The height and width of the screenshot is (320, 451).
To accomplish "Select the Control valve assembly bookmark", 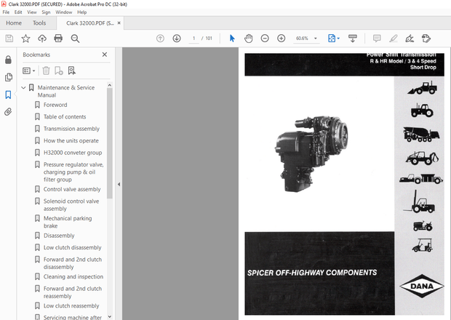I will tap(72, 189).
